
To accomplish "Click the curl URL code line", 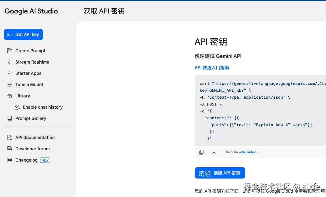I will click(x=263, y=83).
